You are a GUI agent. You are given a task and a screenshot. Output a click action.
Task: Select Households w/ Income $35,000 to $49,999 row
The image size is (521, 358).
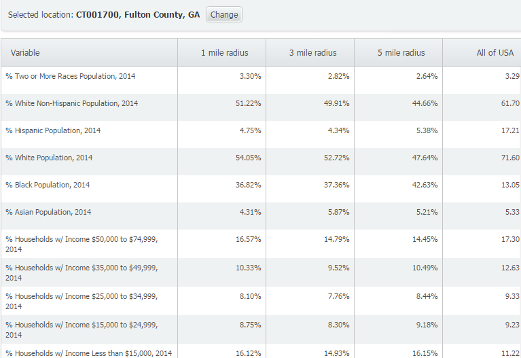click(82, 272)
